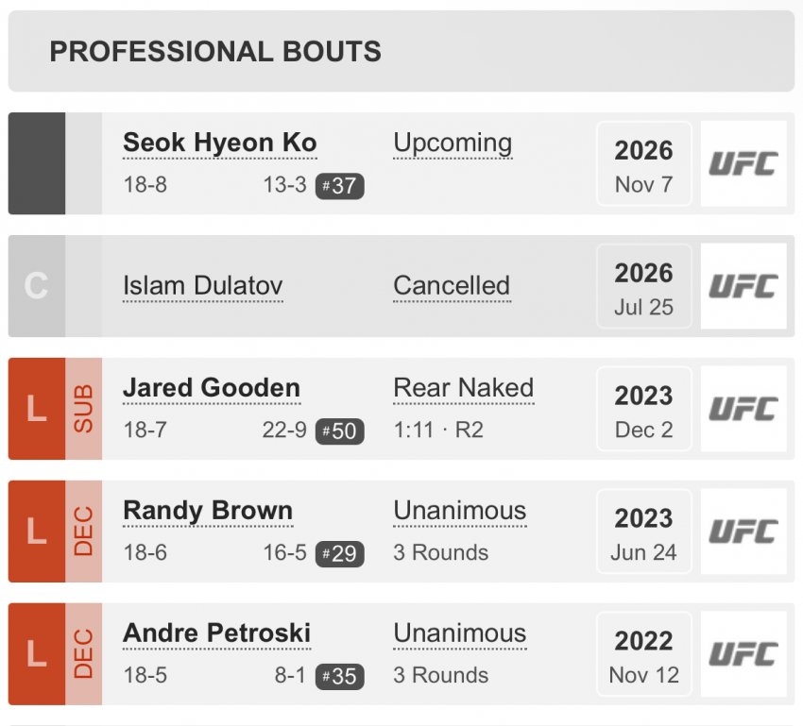Select the 2026 Nov 7 date box
This screenshot has width=803, height=726.
(x=643, y=163)
